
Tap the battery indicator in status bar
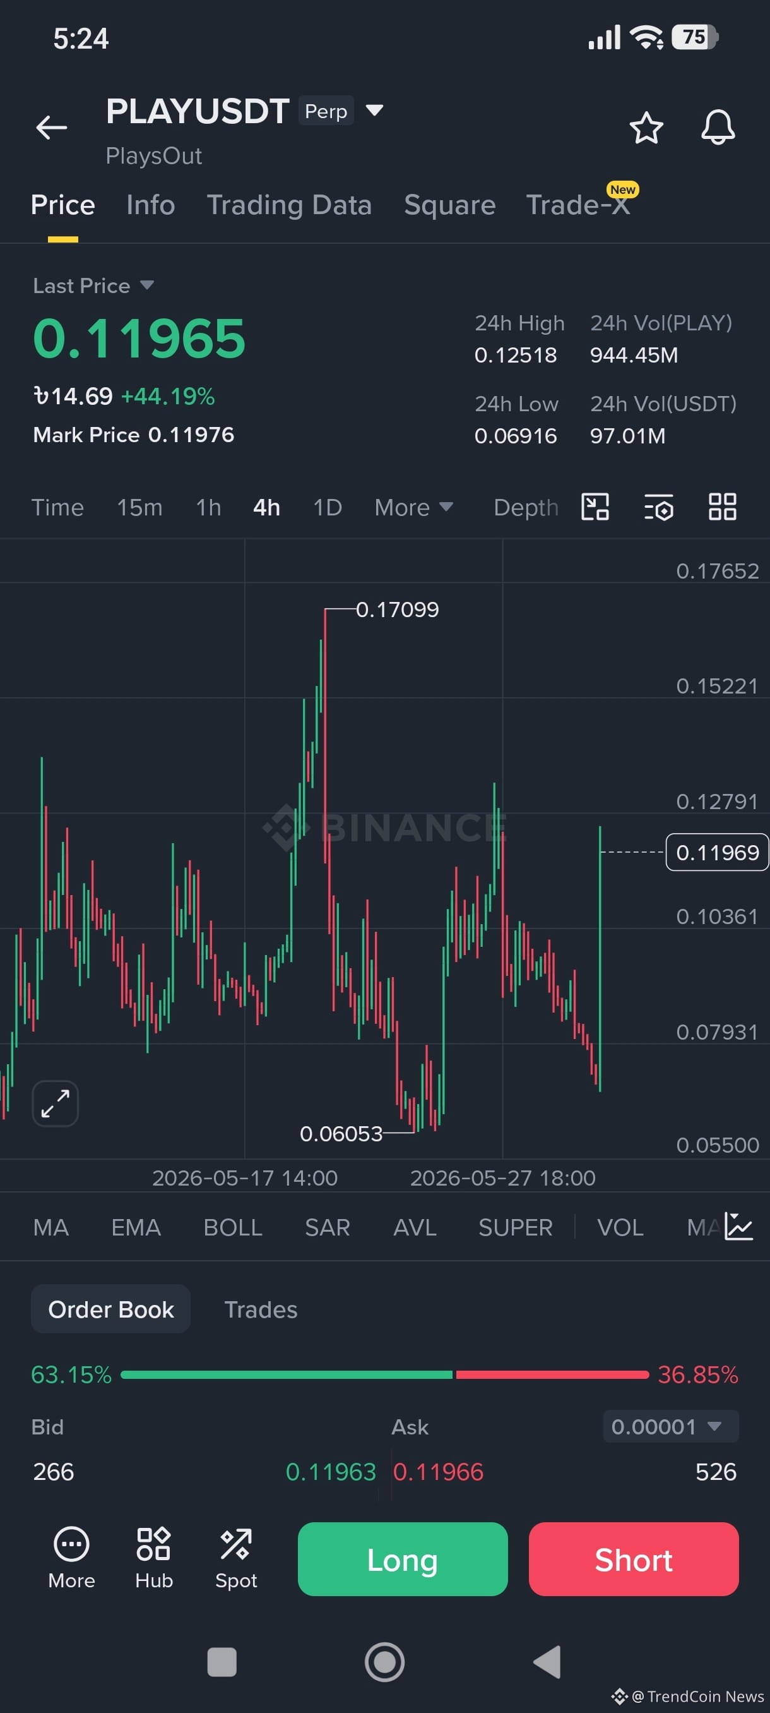[x=694, y=37]
